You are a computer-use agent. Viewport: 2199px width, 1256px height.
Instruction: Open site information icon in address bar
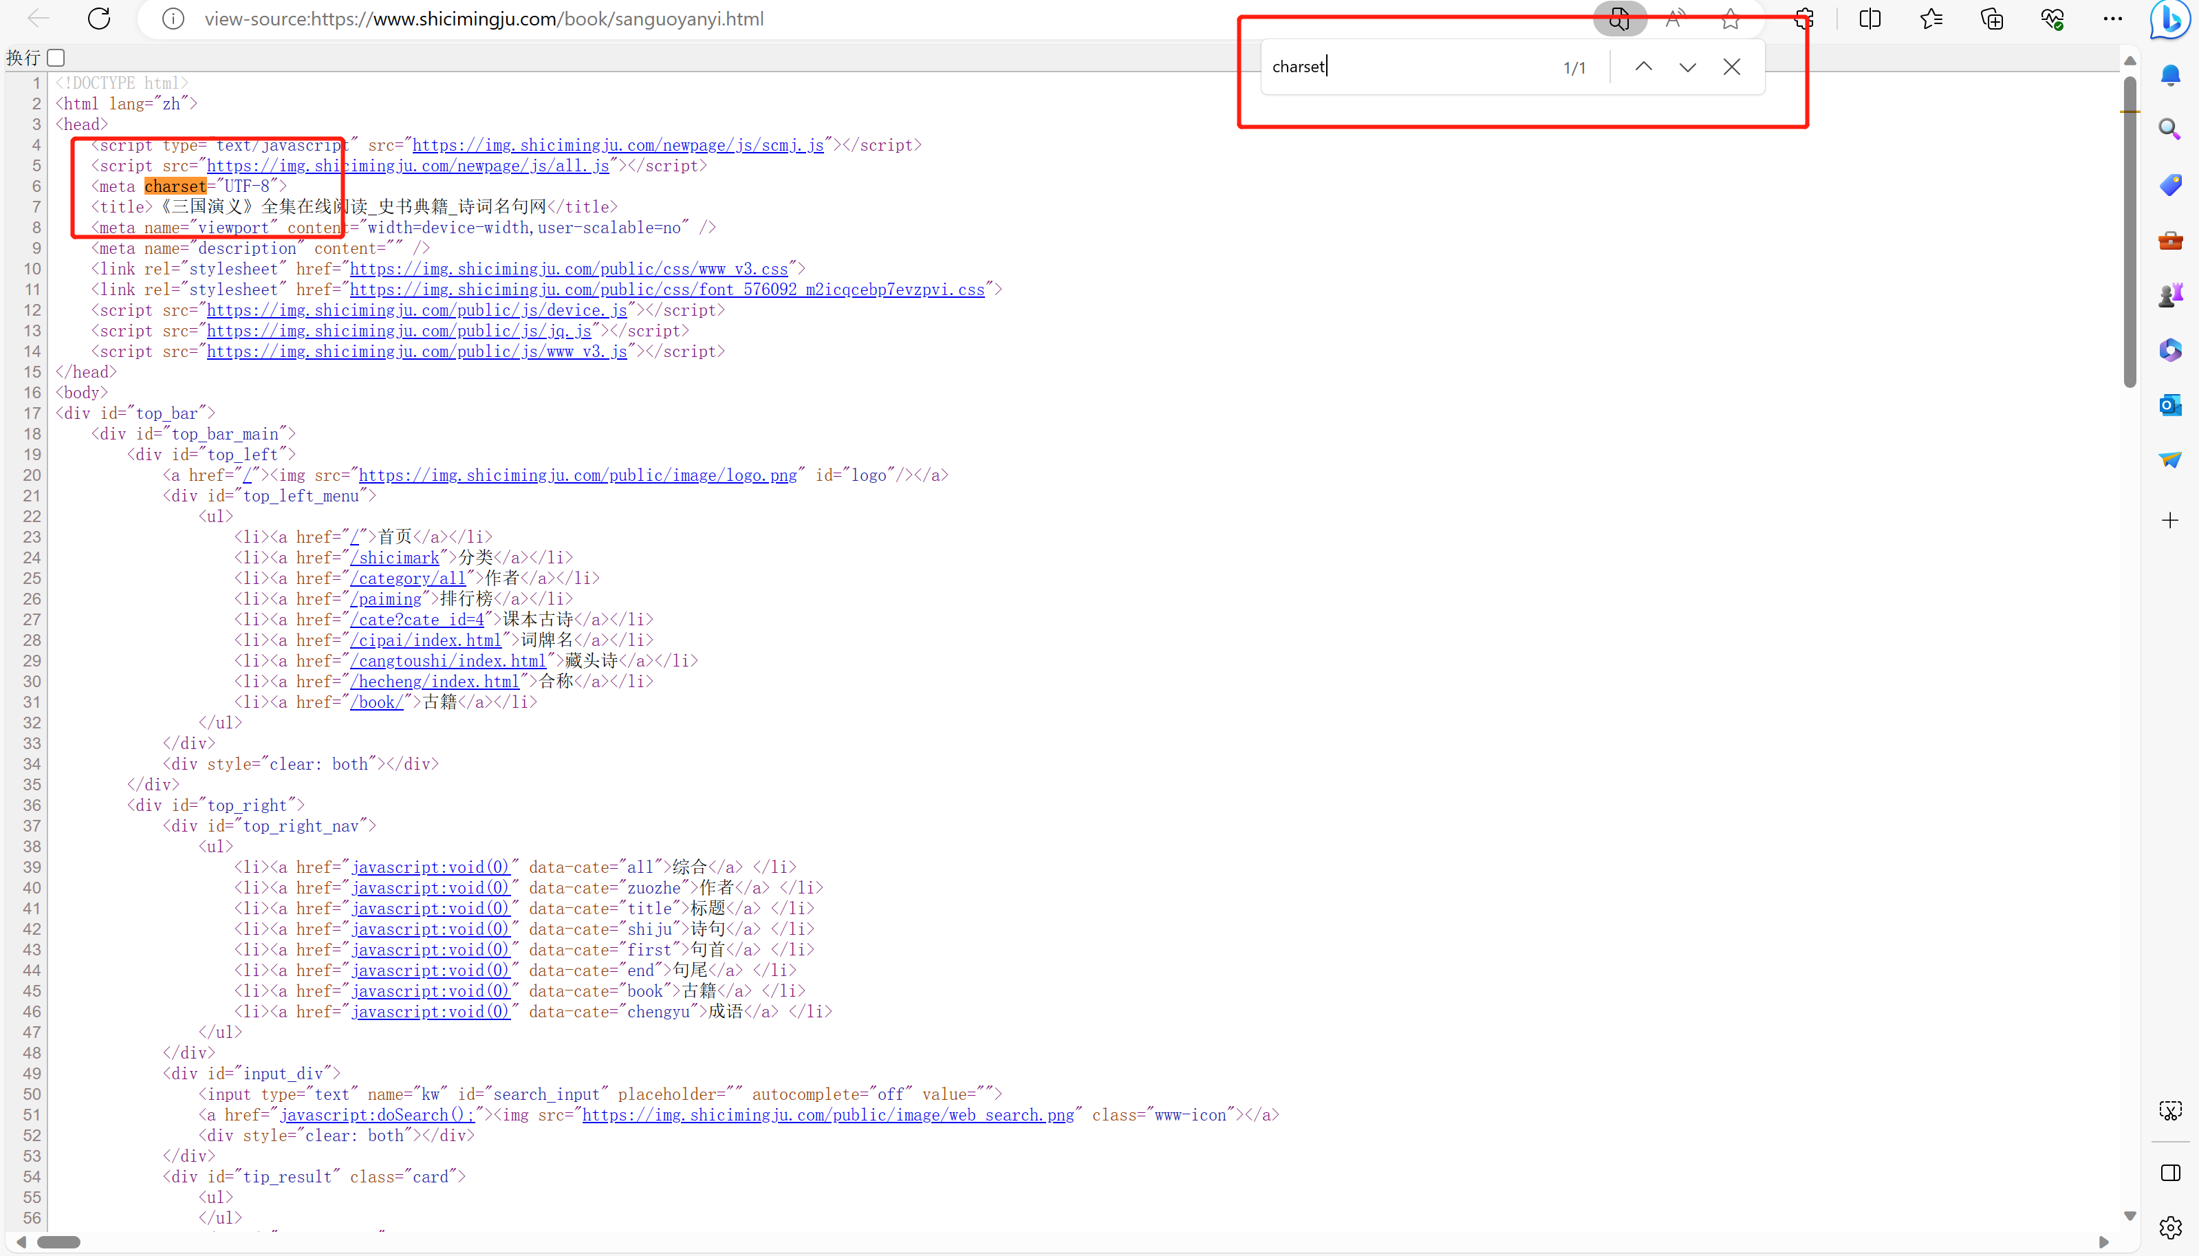(173, 18)
